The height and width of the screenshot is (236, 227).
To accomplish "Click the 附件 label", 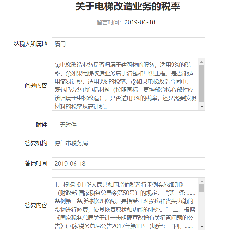I will click(x=42, y=125).
